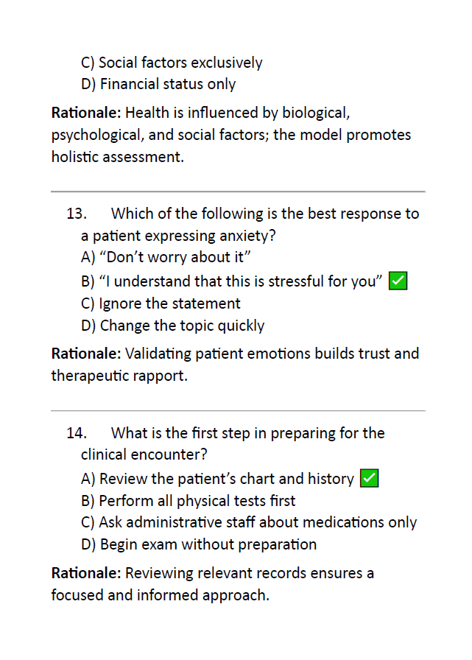Click green checkmark beside question 13 answer B
This screenshot has height=660, width=472.
(398, 281)
